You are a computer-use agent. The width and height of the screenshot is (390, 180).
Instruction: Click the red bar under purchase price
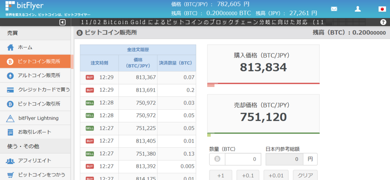(264, 84)
